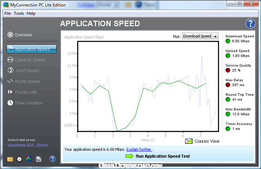261x169 pixels.
Task: Click the Select test server label
Action: click(x=21, y=140)
